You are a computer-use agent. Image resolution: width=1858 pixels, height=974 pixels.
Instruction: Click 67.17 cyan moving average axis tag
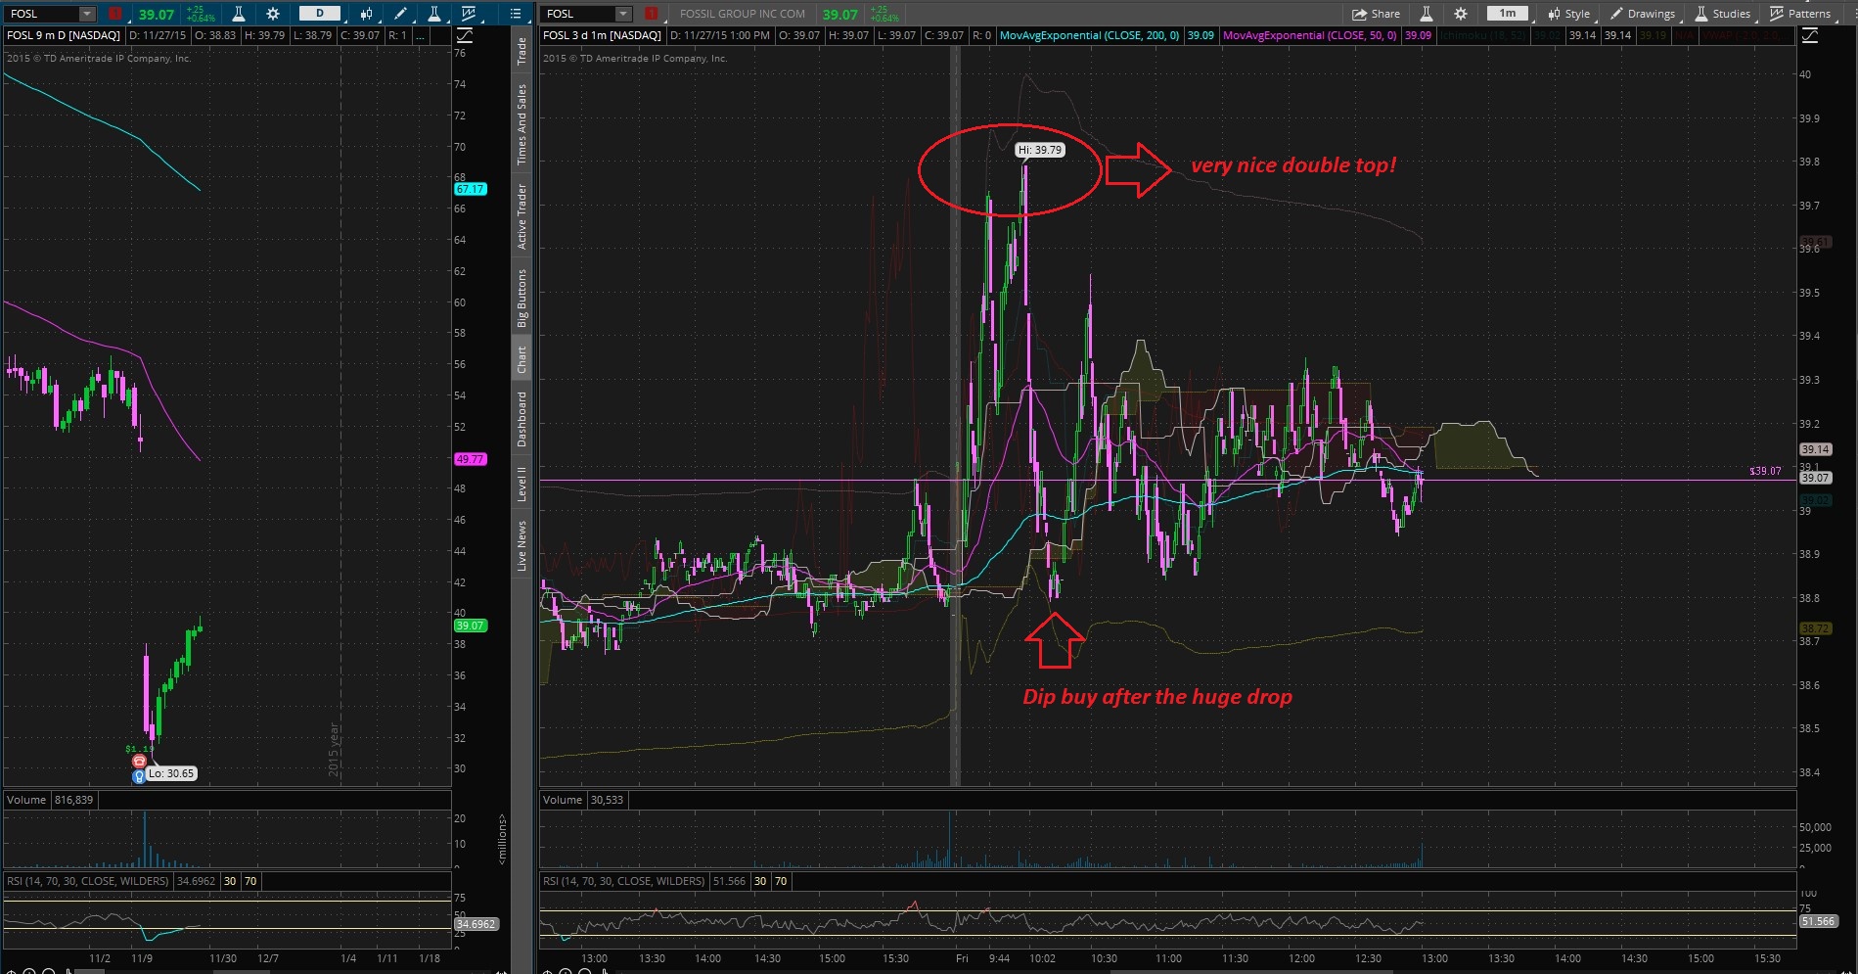click(x=470, y=189)
